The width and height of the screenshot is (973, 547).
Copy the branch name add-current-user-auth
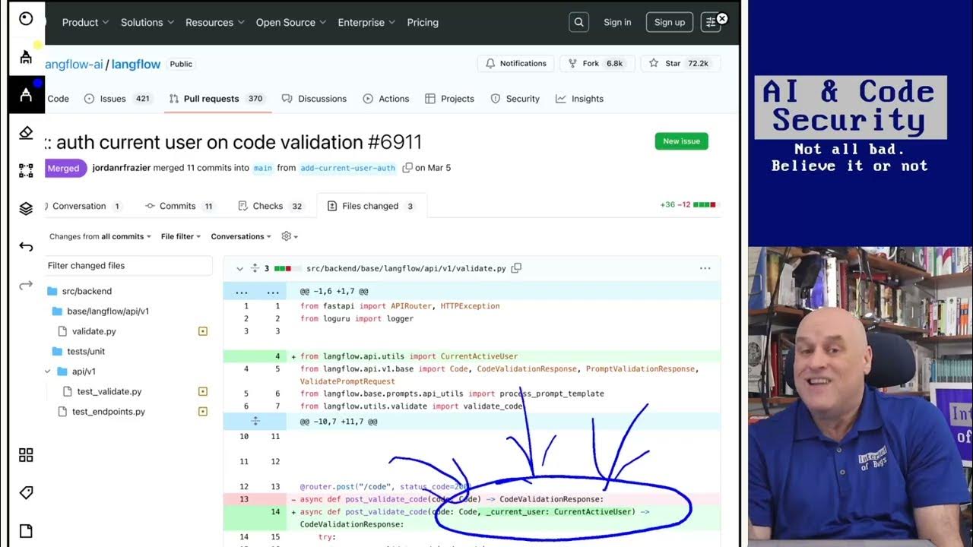(407, 168)
